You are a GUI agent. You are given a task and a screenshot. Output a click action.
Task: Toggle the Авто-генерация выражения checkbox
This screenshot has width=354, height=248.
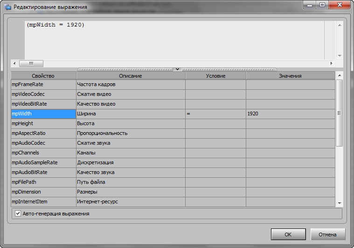point(18,214)
